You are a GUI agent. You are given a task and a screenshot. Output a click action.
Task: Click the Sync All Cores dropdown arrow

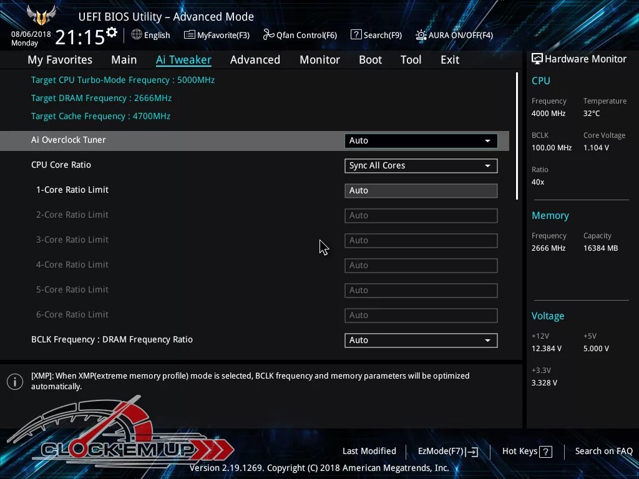487,166
